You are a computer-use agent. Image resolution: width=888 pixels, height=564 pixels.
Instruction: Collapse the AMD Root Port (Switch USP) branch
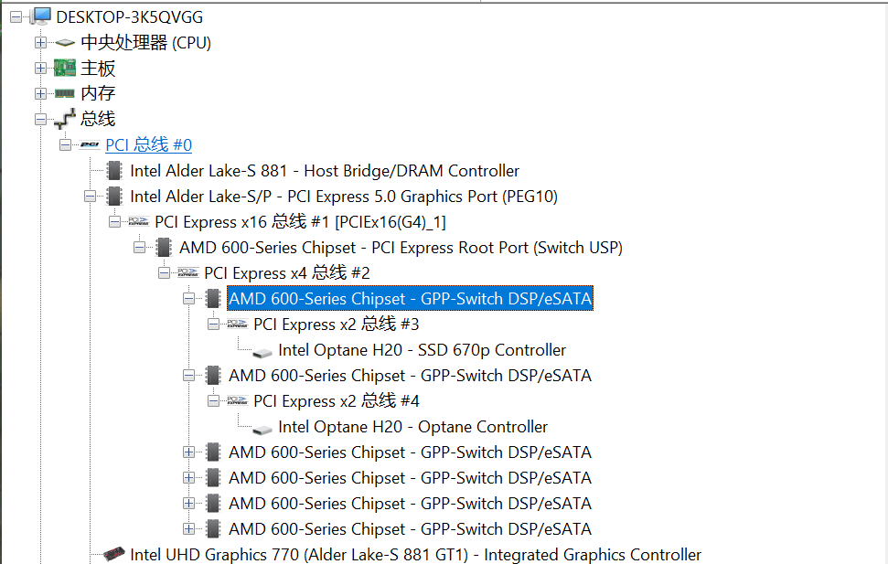(x=139, y=248)
